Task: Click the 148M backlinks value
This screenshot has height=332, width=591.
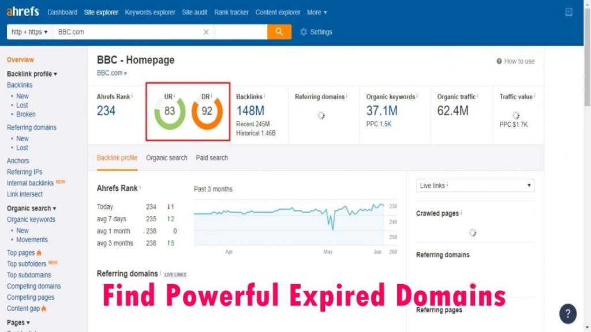Action: [250, 111]
